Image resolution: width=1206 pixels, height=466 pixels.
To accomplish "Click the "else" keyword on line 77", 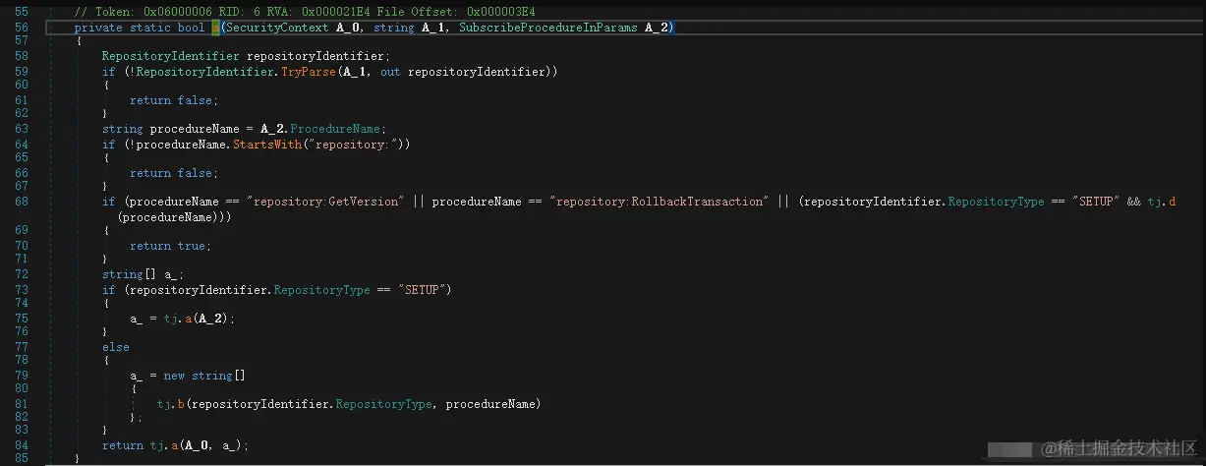I will click(x=116, y=346).
